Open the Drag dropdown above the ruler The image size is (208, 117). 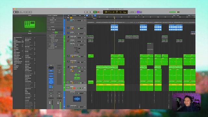click(193, 16)
